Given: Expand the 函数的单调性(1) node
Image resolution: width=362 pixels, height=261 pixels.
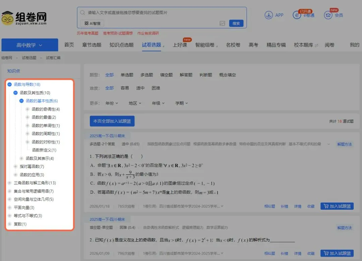Looking at the screenshot, I should [27, 126].
